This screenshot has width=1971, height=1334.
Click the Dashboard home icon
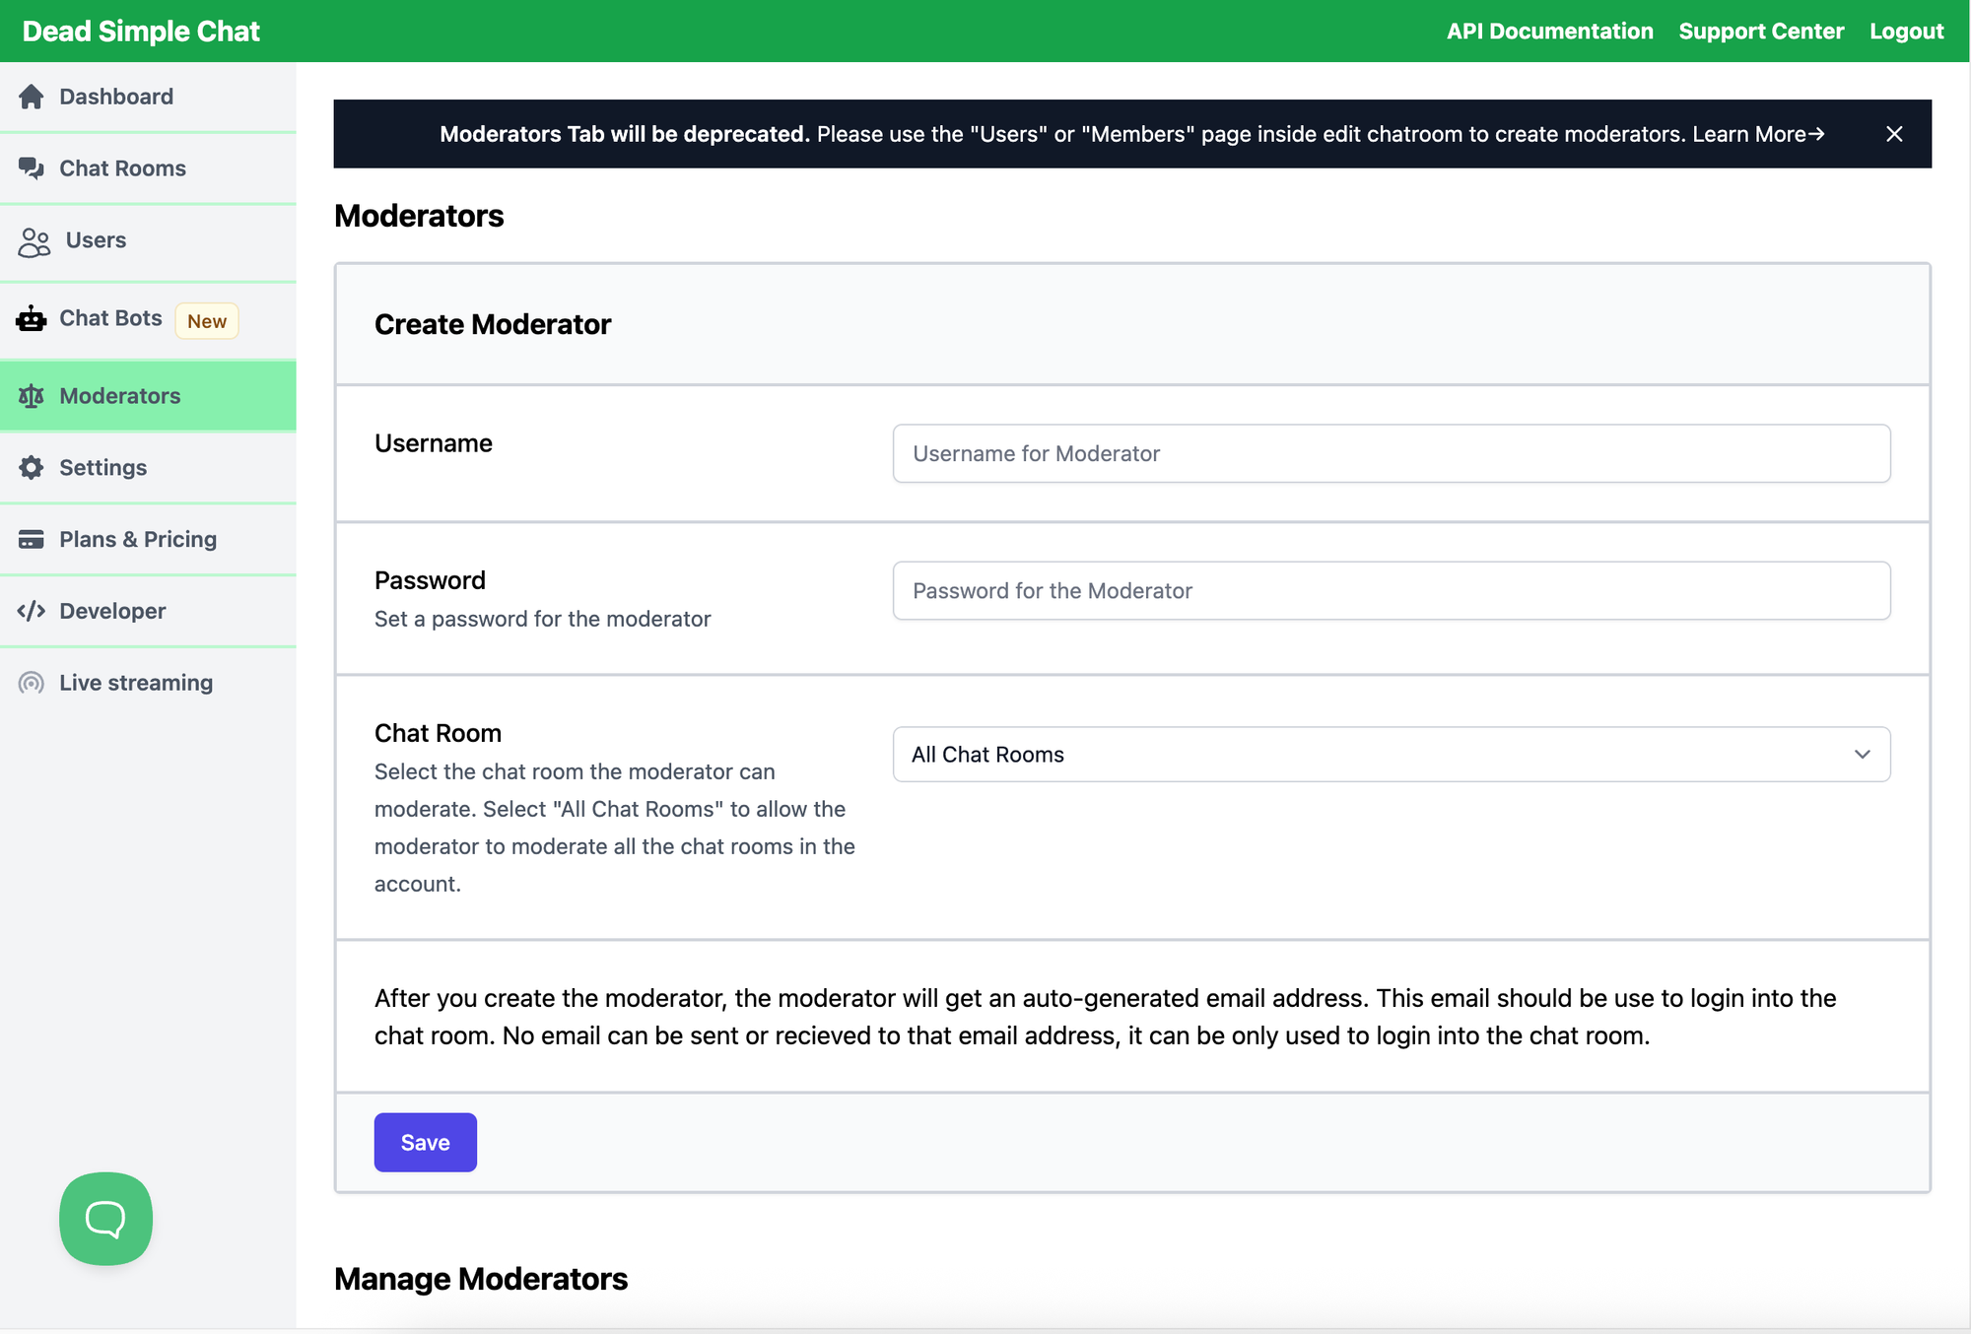[32, 97]
